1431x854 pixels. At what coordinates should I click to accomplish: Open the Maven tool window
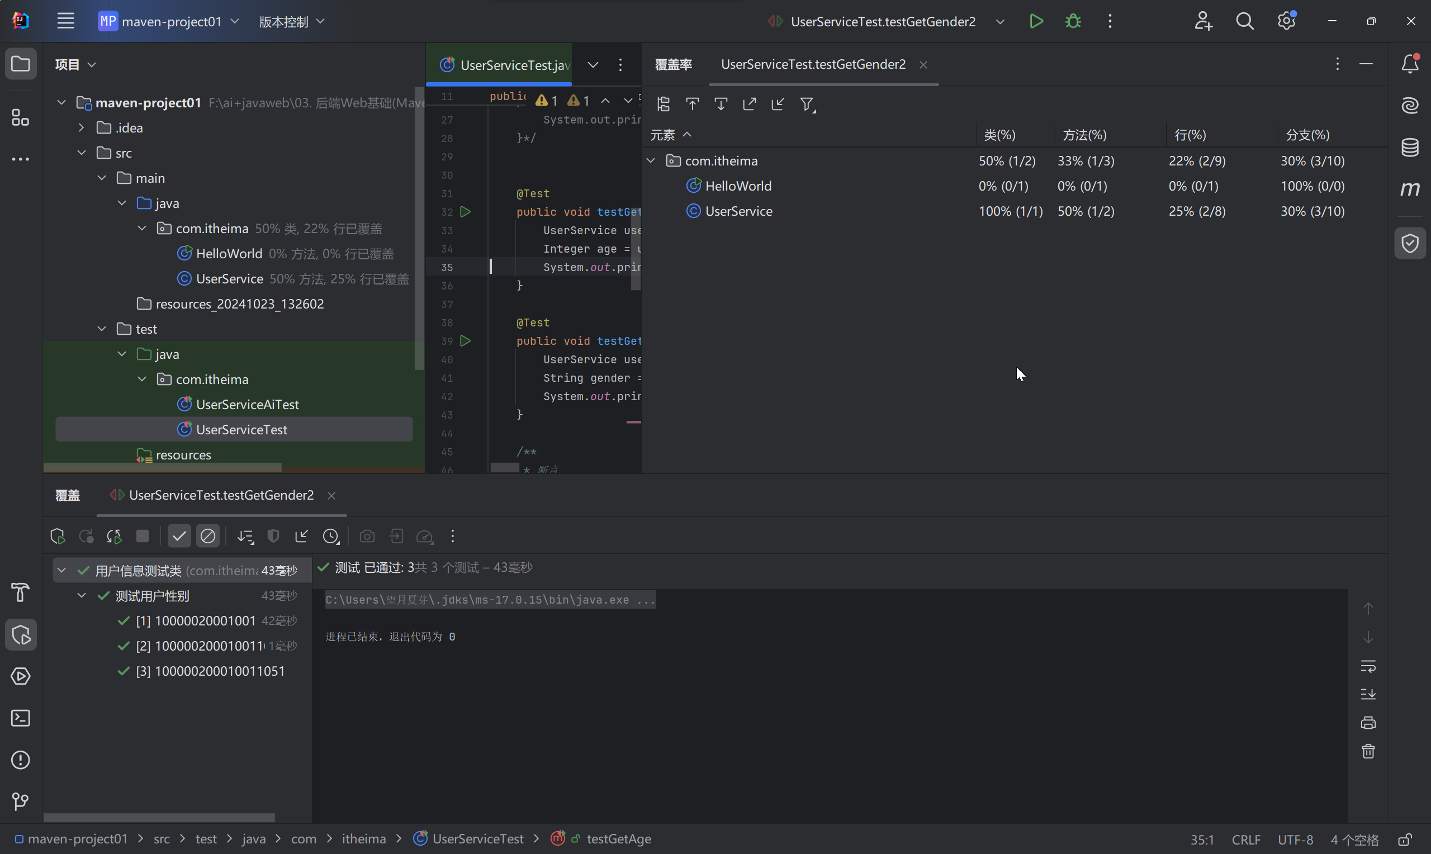(x=1409, y=189)
